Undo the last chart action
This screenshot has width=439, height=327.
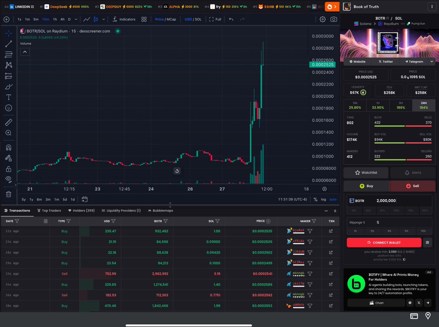click(x=231, y=19)
